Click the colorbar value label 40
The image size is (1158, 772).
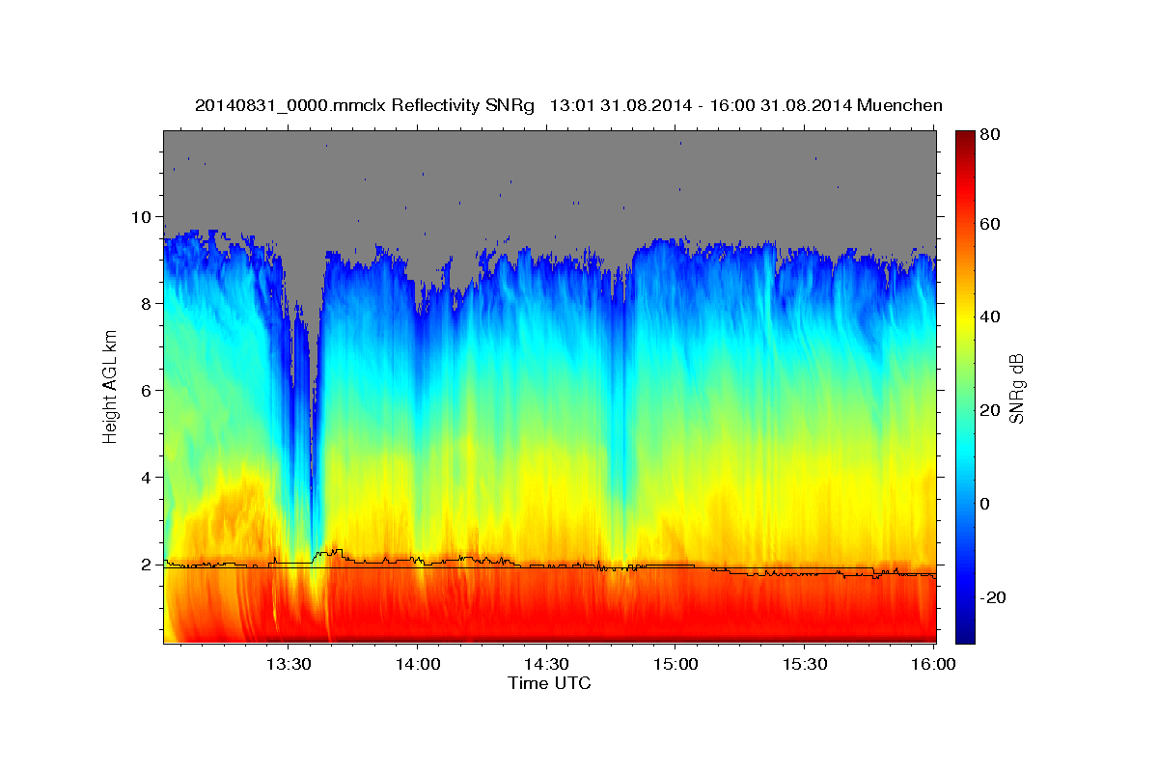[991, 317]
